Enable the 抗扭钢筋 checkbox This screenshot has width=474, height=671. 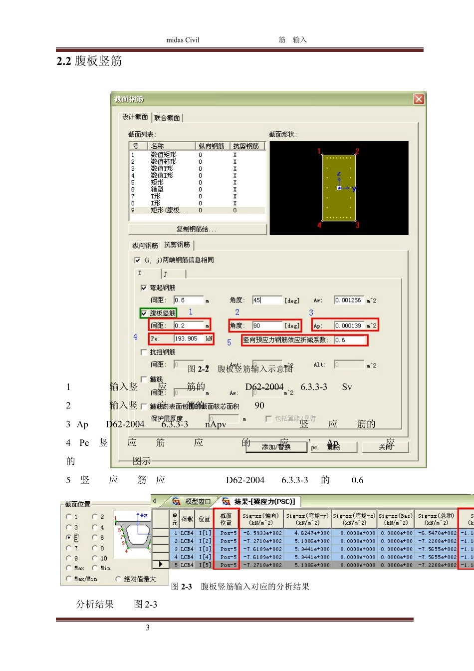point(144,352)
